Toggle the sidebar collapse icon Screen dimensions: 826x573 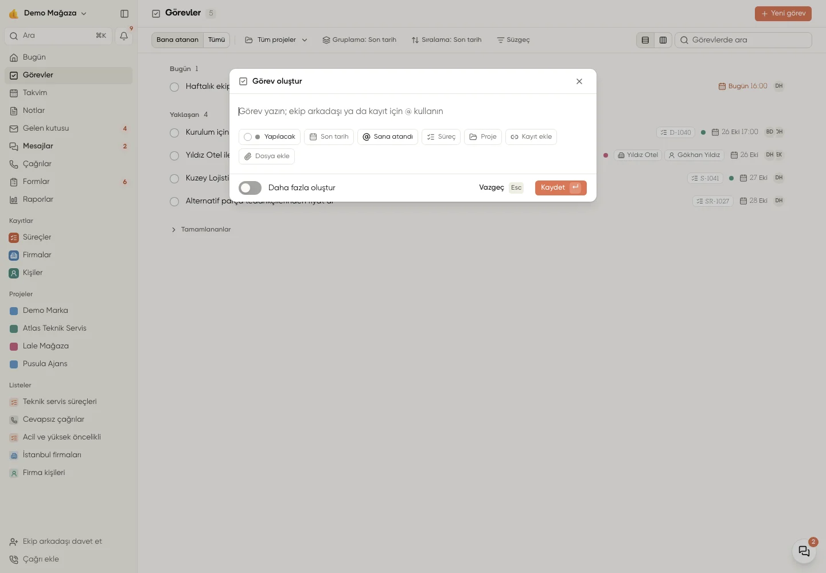point(124,13)
